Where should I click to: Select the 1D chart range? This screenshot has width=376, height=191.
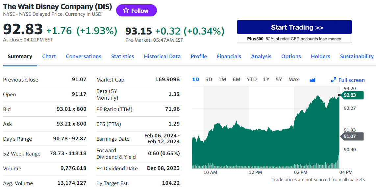[x=196, y=79]
